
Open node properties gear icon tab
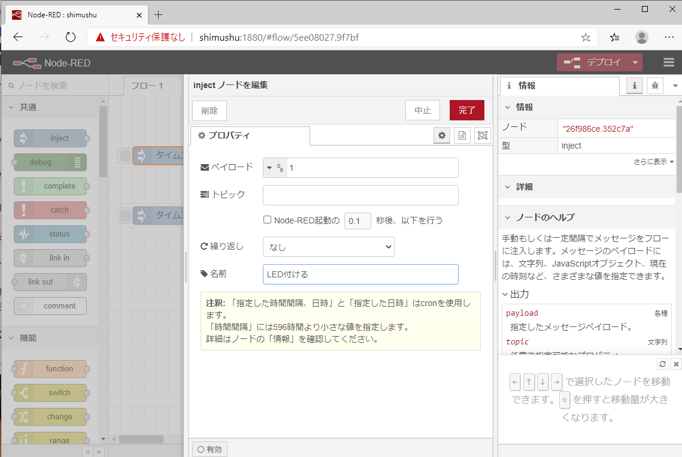click(x=441, y=135)
